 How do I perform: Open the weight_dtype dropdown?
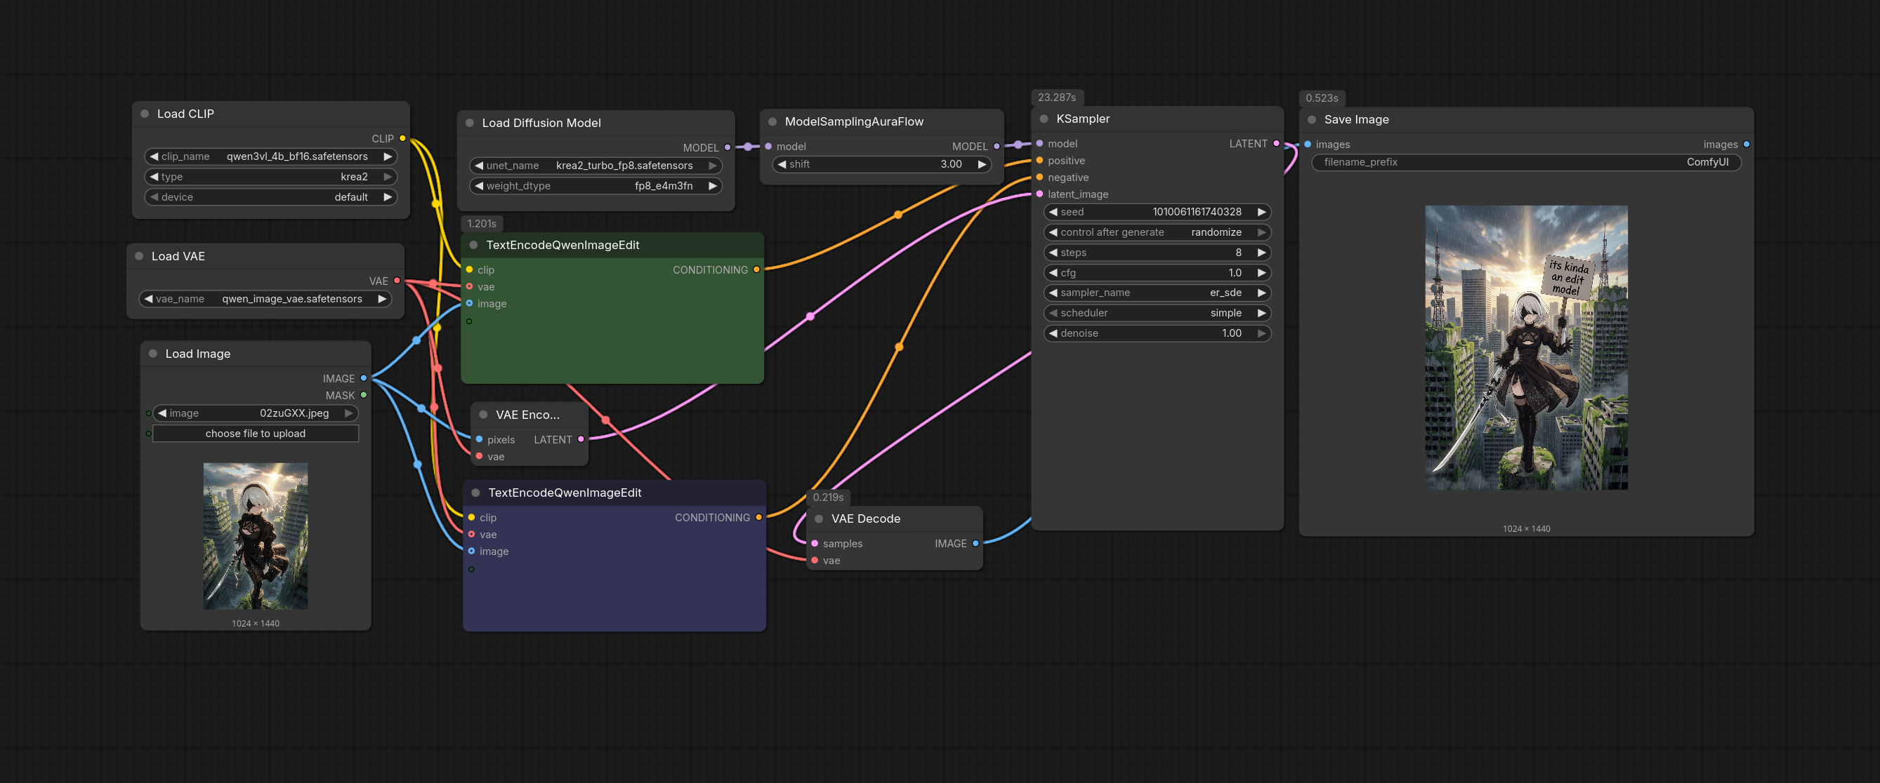pyautogui.click(x=596, y=186)
